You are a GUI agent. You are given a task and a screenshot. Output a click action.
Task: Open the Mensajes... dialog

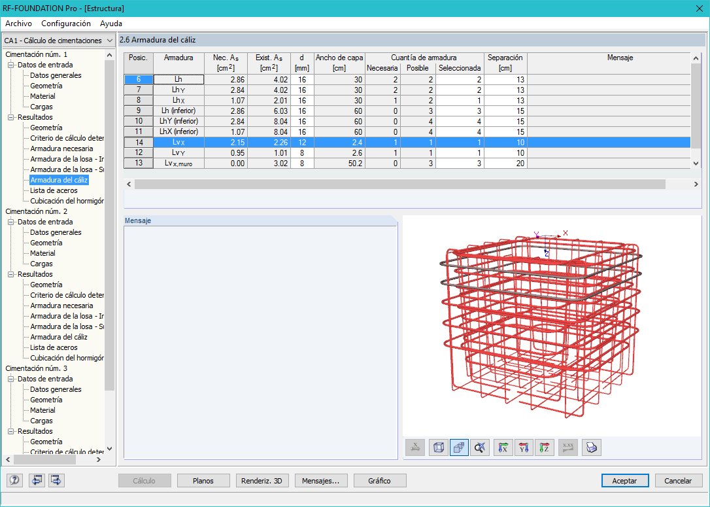(x=321, y=481)
